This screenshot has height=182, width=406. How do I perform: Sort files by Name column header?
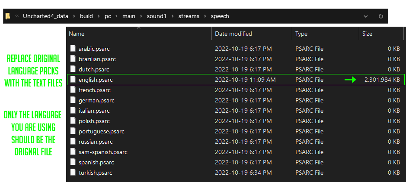coord(77,34)
